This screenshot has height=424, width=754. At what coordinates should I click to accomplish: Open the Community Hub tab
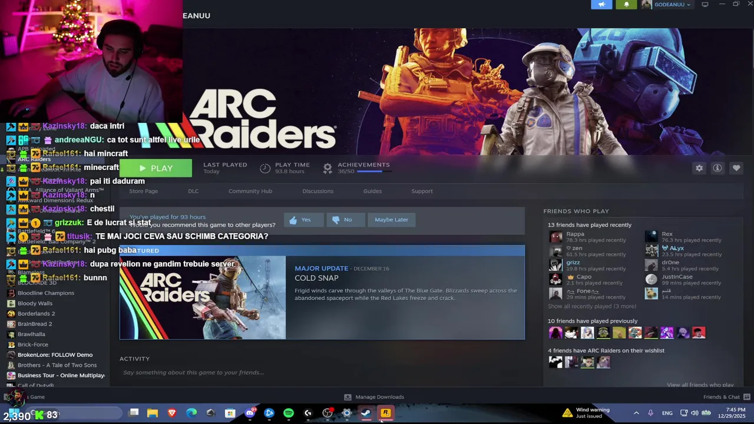(x=250, y=191)
